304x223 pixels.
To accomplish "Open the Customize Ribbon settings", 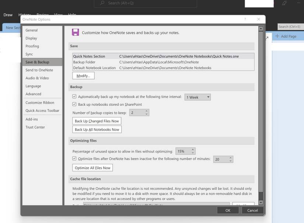I will (x=41, y=102).
